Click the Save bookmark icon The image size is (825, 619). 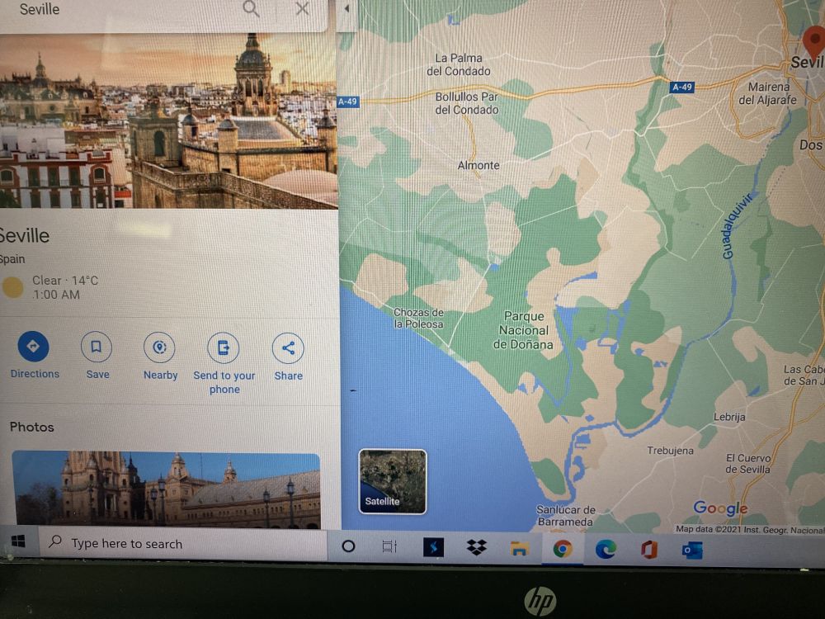(97, 347)
